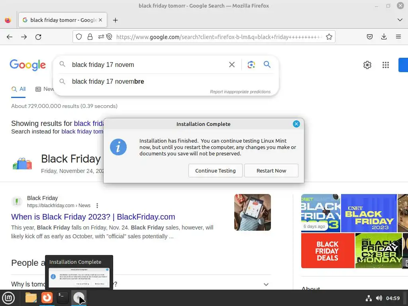
Task: Click 'Search instead for' black friday link
Action: click(82, 131)
